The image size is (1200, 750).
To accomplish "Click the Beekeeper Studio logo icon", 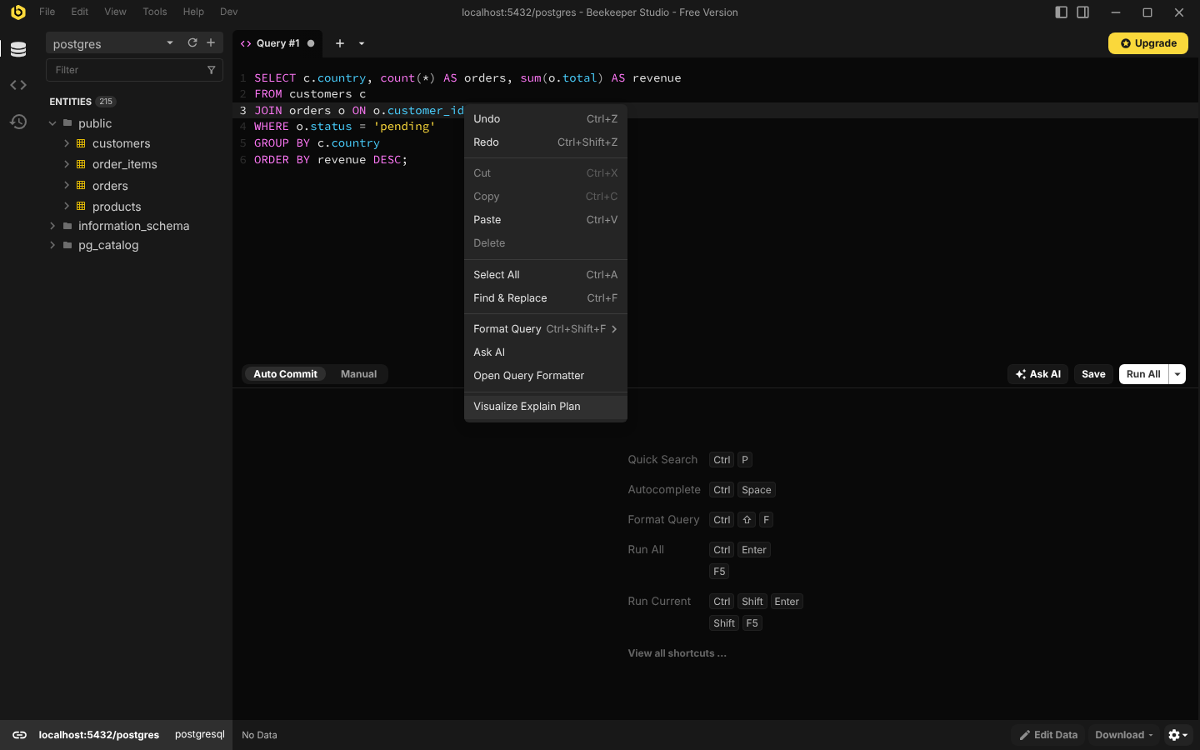I will (18, 12).
